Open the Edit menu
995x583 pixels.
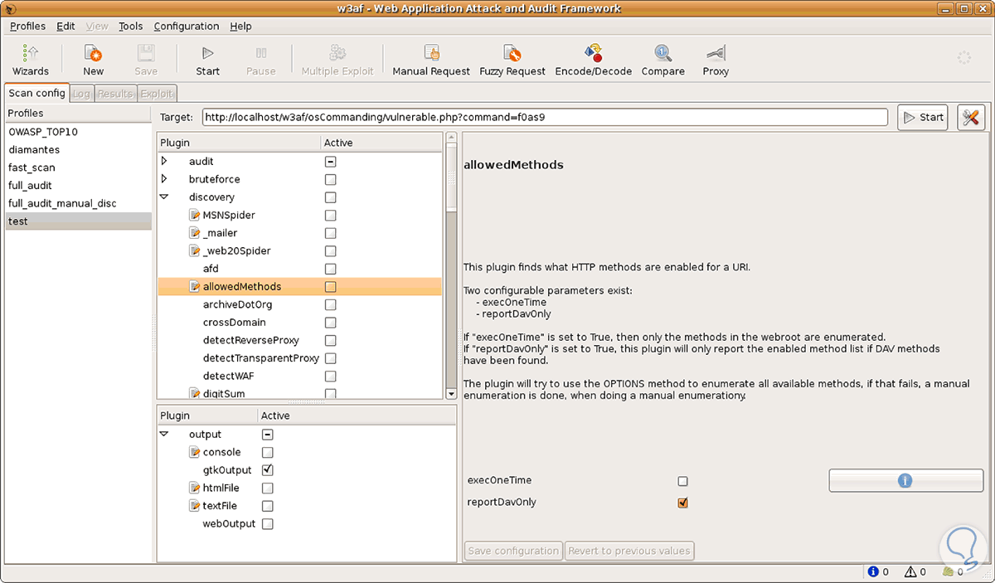66,27
